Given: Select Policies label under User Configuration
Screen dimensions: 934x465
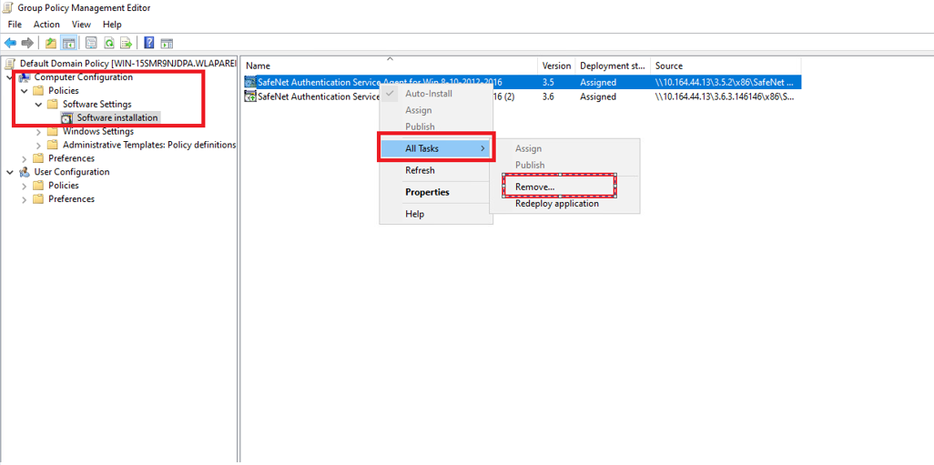Looking at the screenshot, I should point(63,186).
